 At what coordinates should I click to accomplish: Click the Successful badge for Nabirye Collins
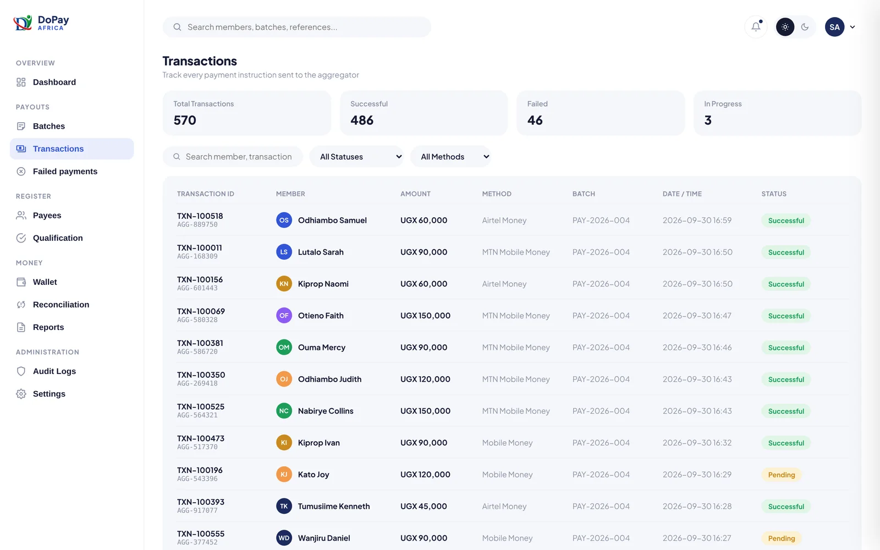pyautogui.click(x=786, y=411)
